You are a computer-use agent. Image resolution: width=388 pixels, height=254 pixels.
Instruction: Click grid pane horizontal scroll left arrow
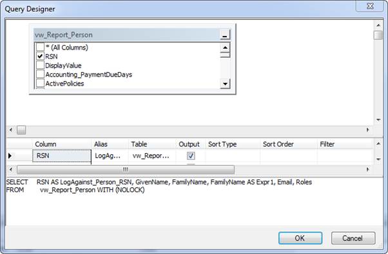pos(11,170)
